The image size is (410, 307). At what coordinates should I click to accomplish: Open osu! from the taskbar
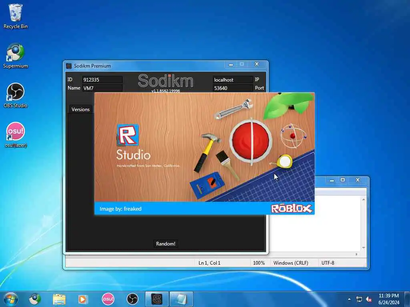pos(108,299)
